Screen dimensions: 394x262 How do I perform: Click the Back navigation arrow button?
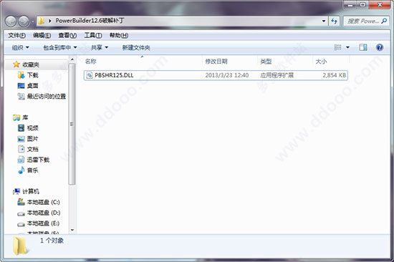click(11, 21)
